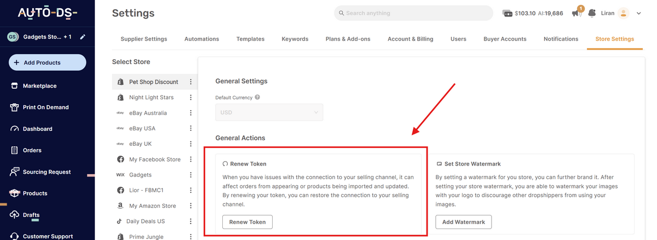Viewport: 657px width, 240px height.
Task: Click the notification bell icon
Action: 592,13
